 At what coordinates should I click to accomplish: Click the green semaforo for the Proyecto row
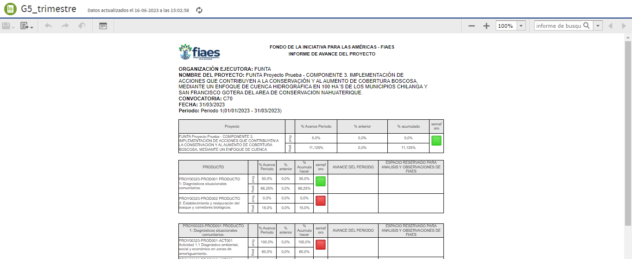(436, 141)
